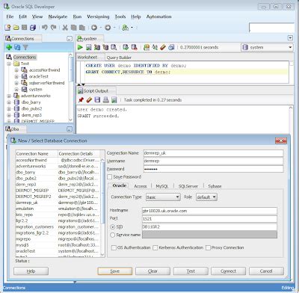Click the Save All toolbar icon
299x293 pixels.
33,28
